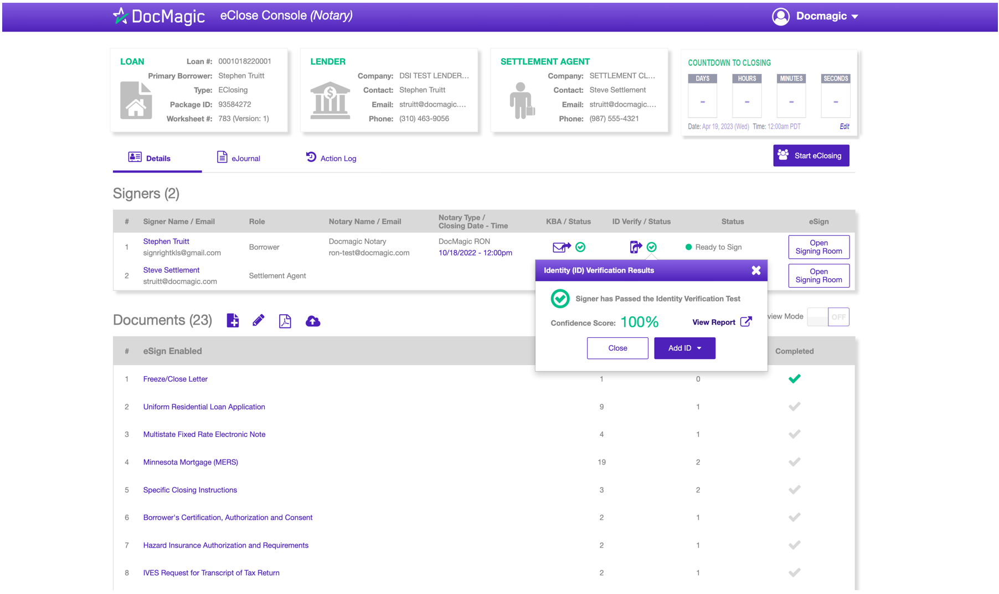The height and width of the screenshot is (594, 999).
Task: Click completed checkmark for IVES Request row
Action: [x=795, y=573]
